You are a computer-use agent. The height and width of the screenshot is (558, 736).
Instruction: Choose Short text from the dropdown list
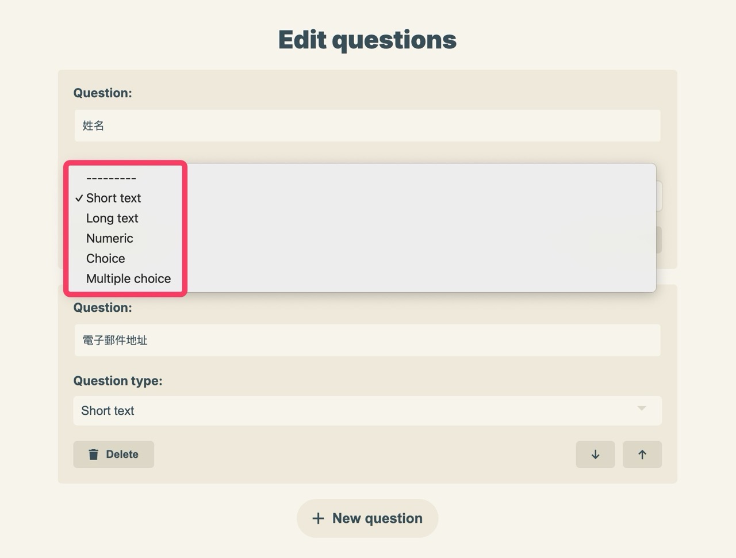[x=362, y=198]
